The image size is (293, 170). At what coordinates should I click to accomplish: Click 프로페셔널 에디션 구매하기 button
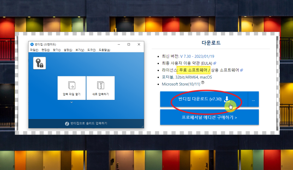[x=210, y=117]
